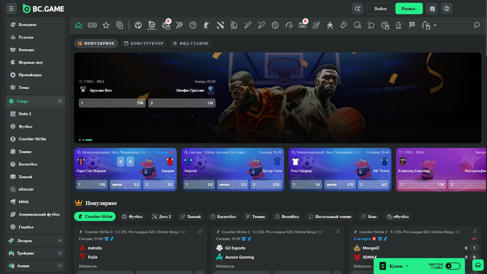Select the baseball bat icon
This screenshot has height=274, width=487.
click(x=248, y=25)
